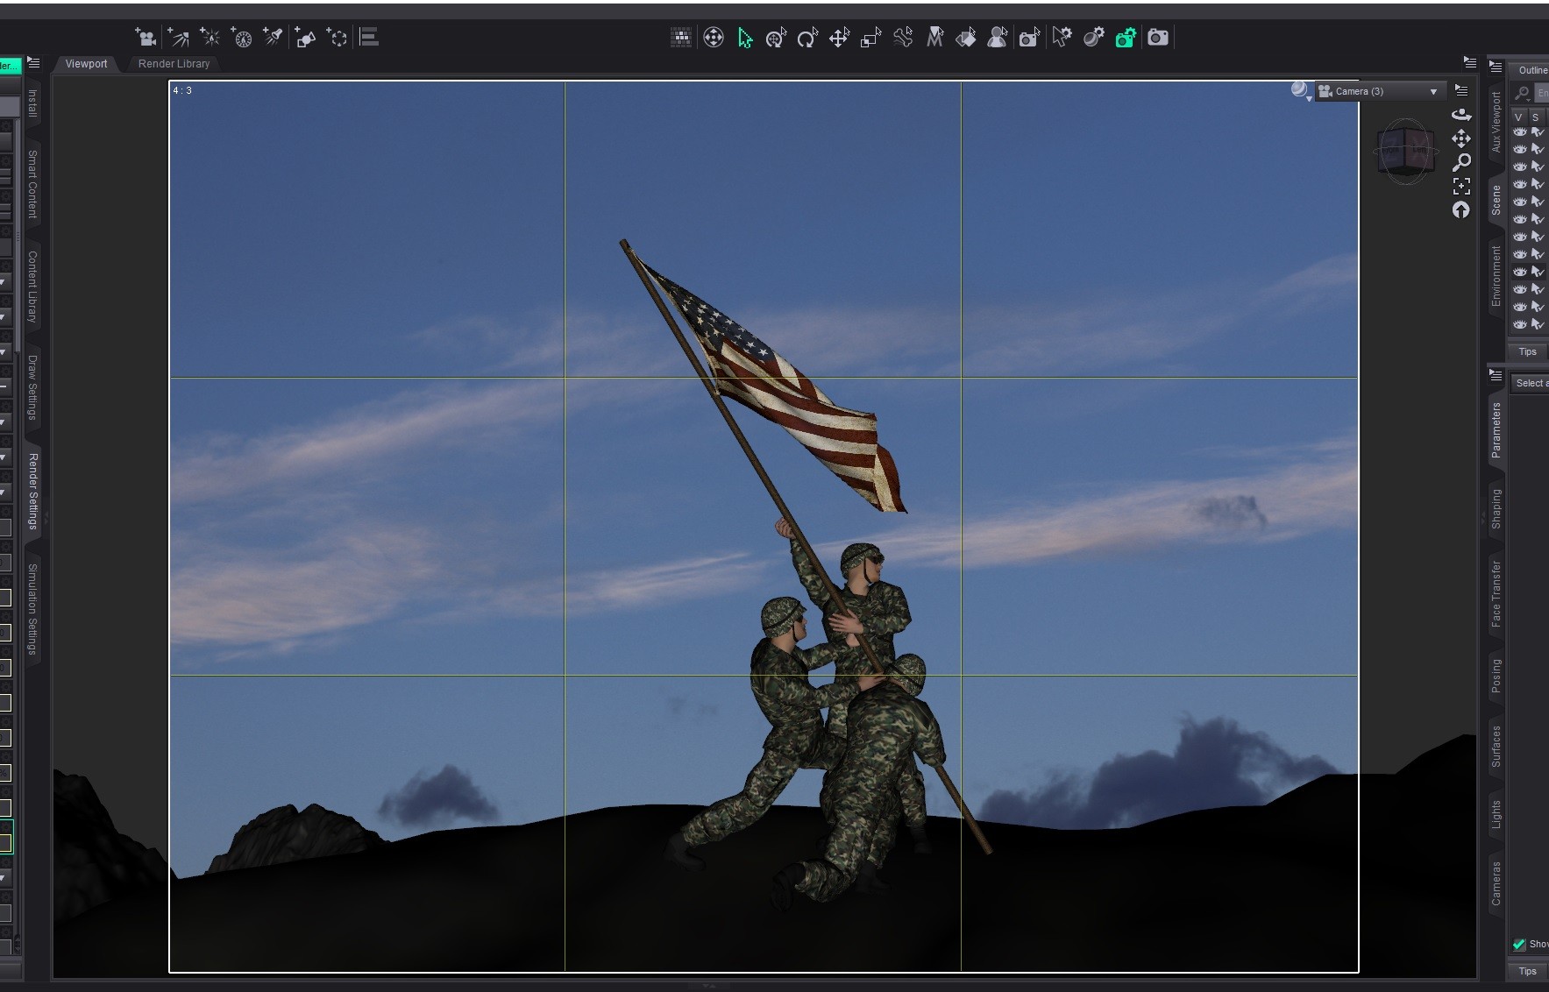Open the Cameras side tab
The width and height of the screenshot is (1549, 992).
1496,883
